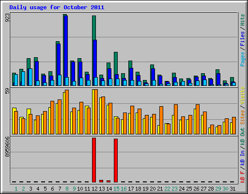Click the day '25' axis label
Image resolution: width=248 pixels, height=194 pixels.
pyautogui.click(x=189, y=189)
